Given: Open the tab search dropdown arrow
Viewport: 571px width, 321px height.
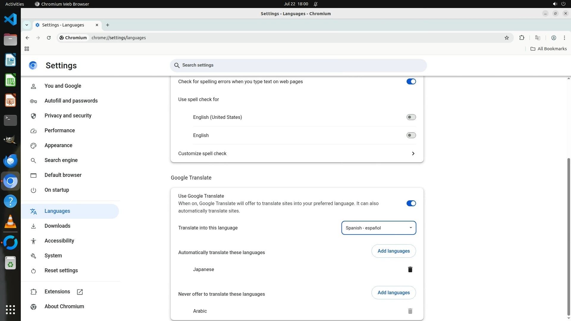Looking at the screenshot, I should pos(27,25).
